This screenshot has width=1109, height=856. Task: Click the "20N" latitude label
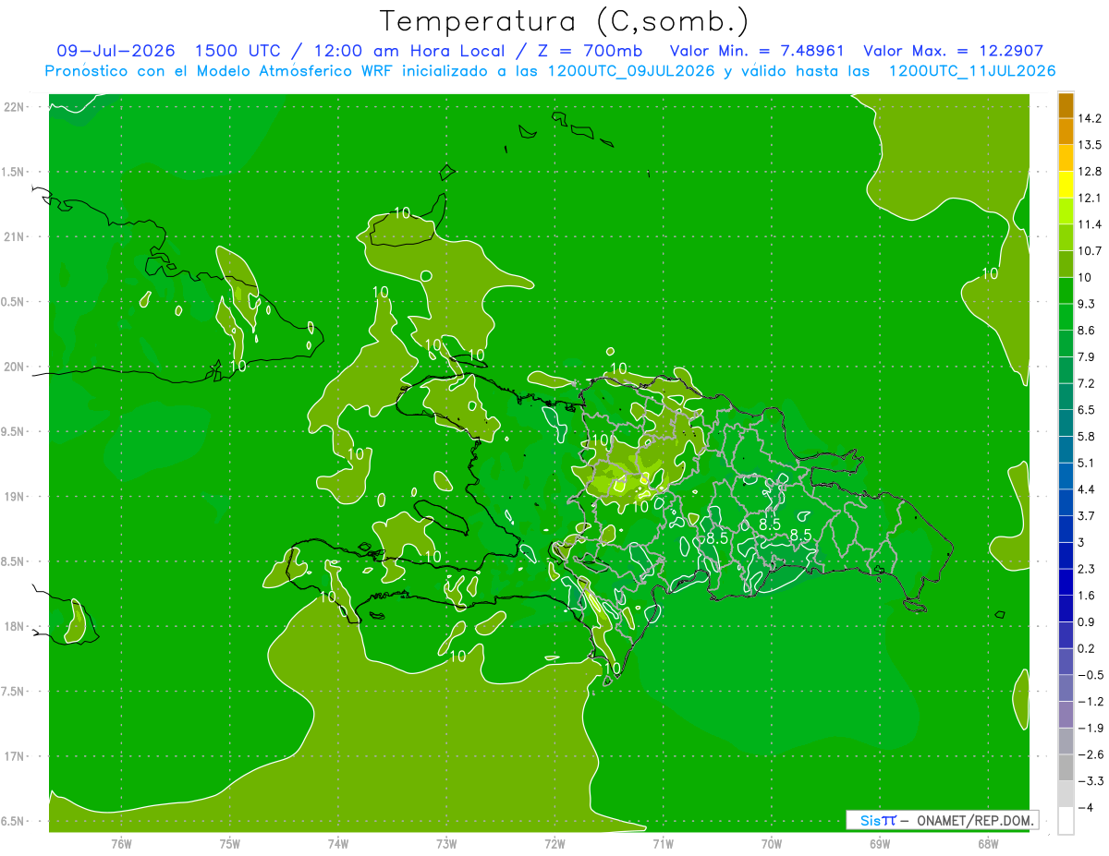click(15, 367)
